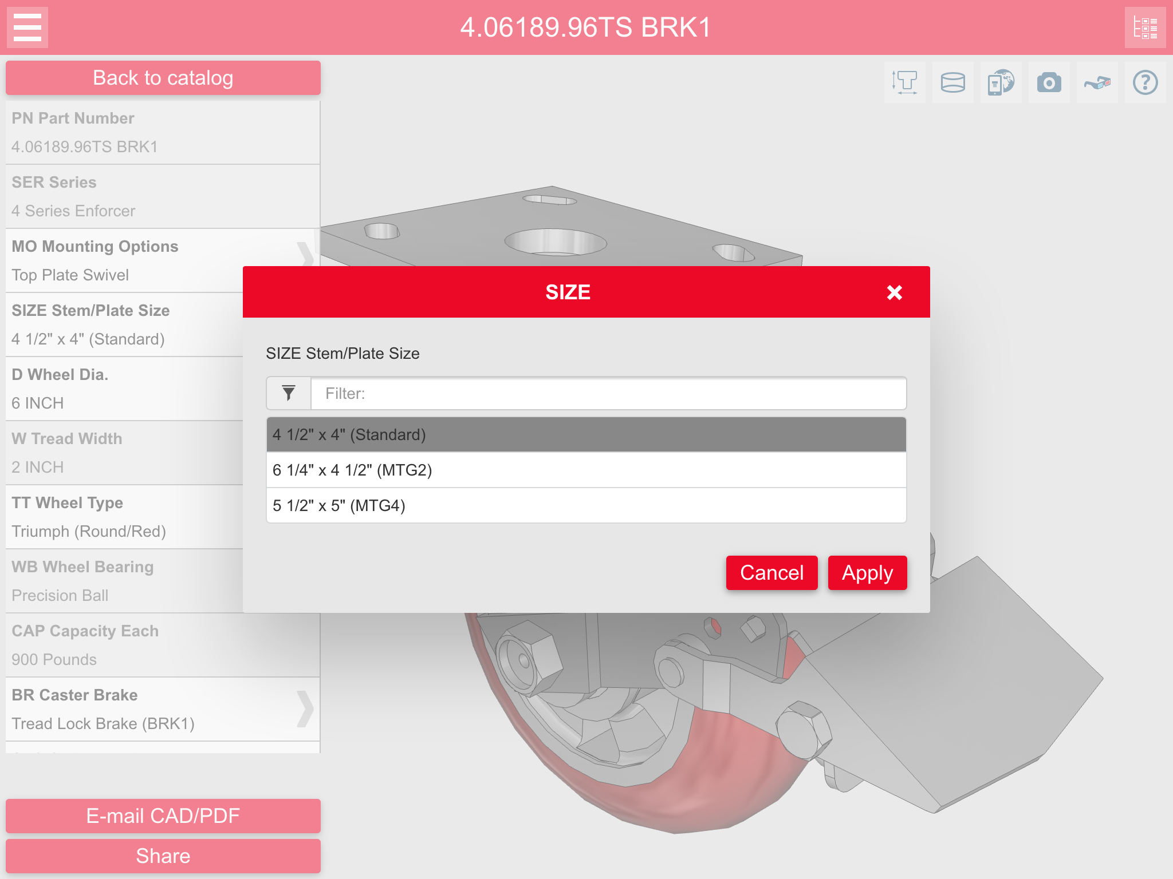Go Back to catalog
Screen dimensions: 1173x879
[163, 78]
